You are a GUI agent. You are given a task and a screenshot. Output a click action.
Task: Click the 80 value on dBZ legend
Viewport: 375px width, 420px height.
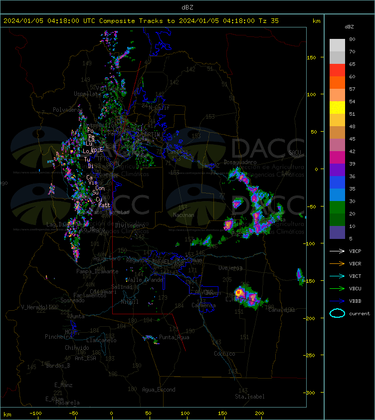coord(352,39)
